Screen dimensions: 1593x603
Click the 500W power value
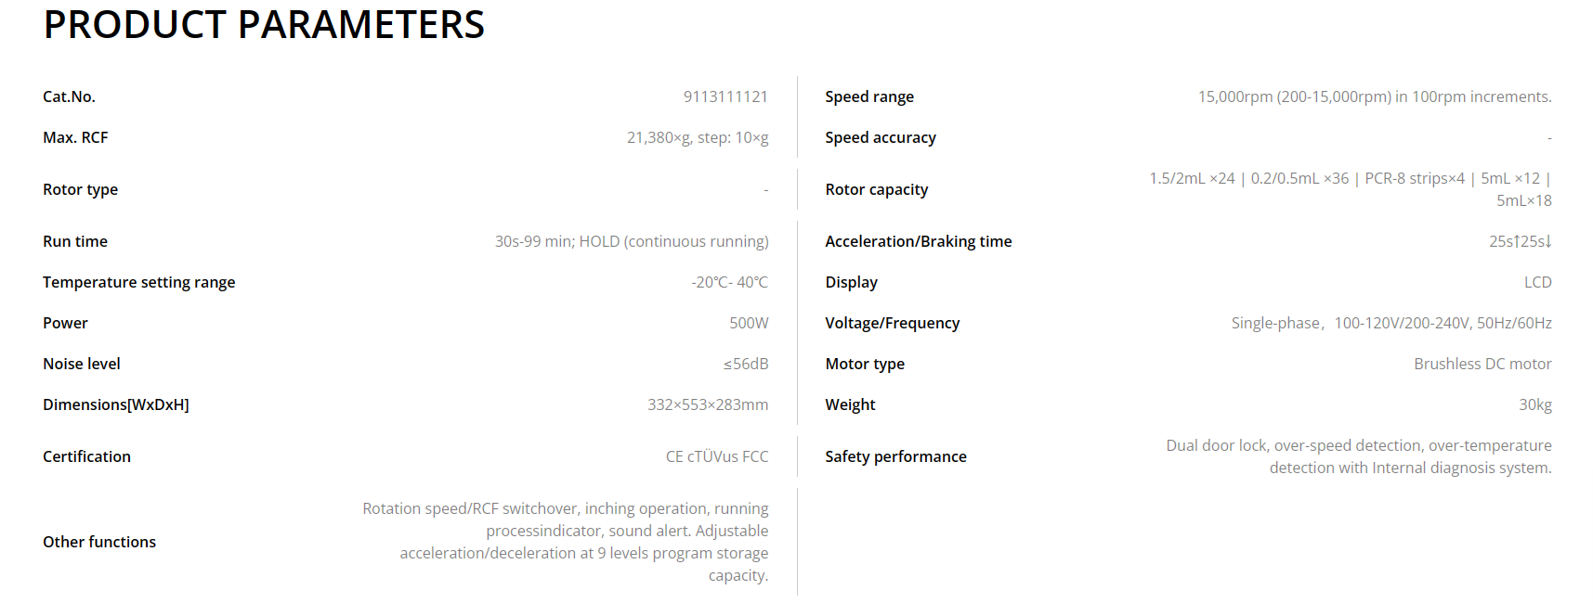[749, 323]
